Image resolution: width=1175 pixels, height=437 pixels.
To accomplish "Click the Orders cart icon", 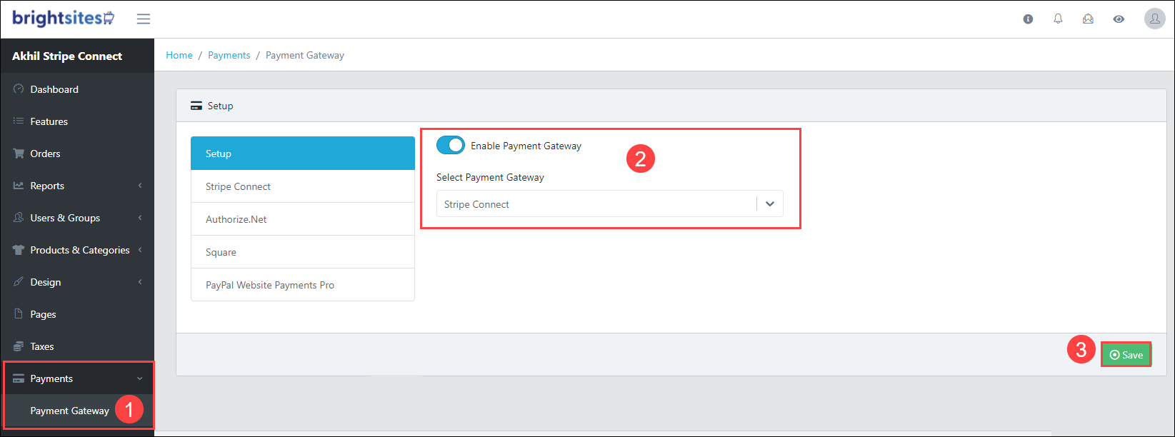I will point(19,154).
